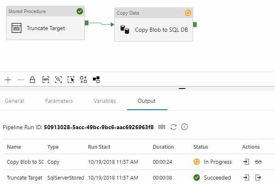This screenshot has height=184, width=275.
Task: Toggle the canvas lock icon
Action: (32, 80)
